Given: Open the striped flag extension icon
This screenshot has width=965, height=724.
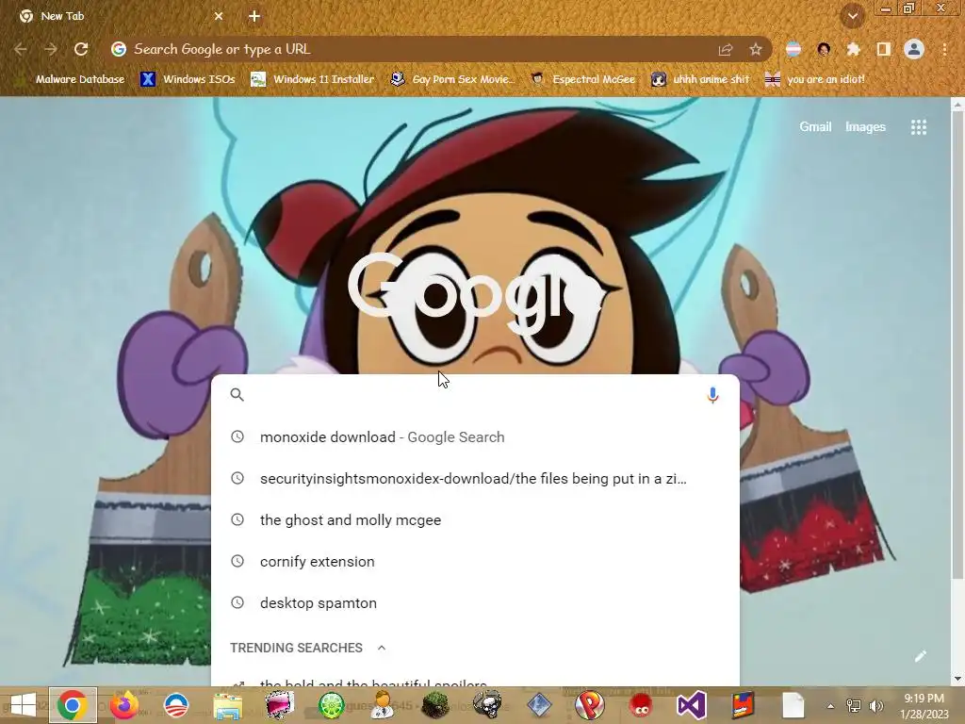Looking at the screenshot, I should tap(793, 49).
